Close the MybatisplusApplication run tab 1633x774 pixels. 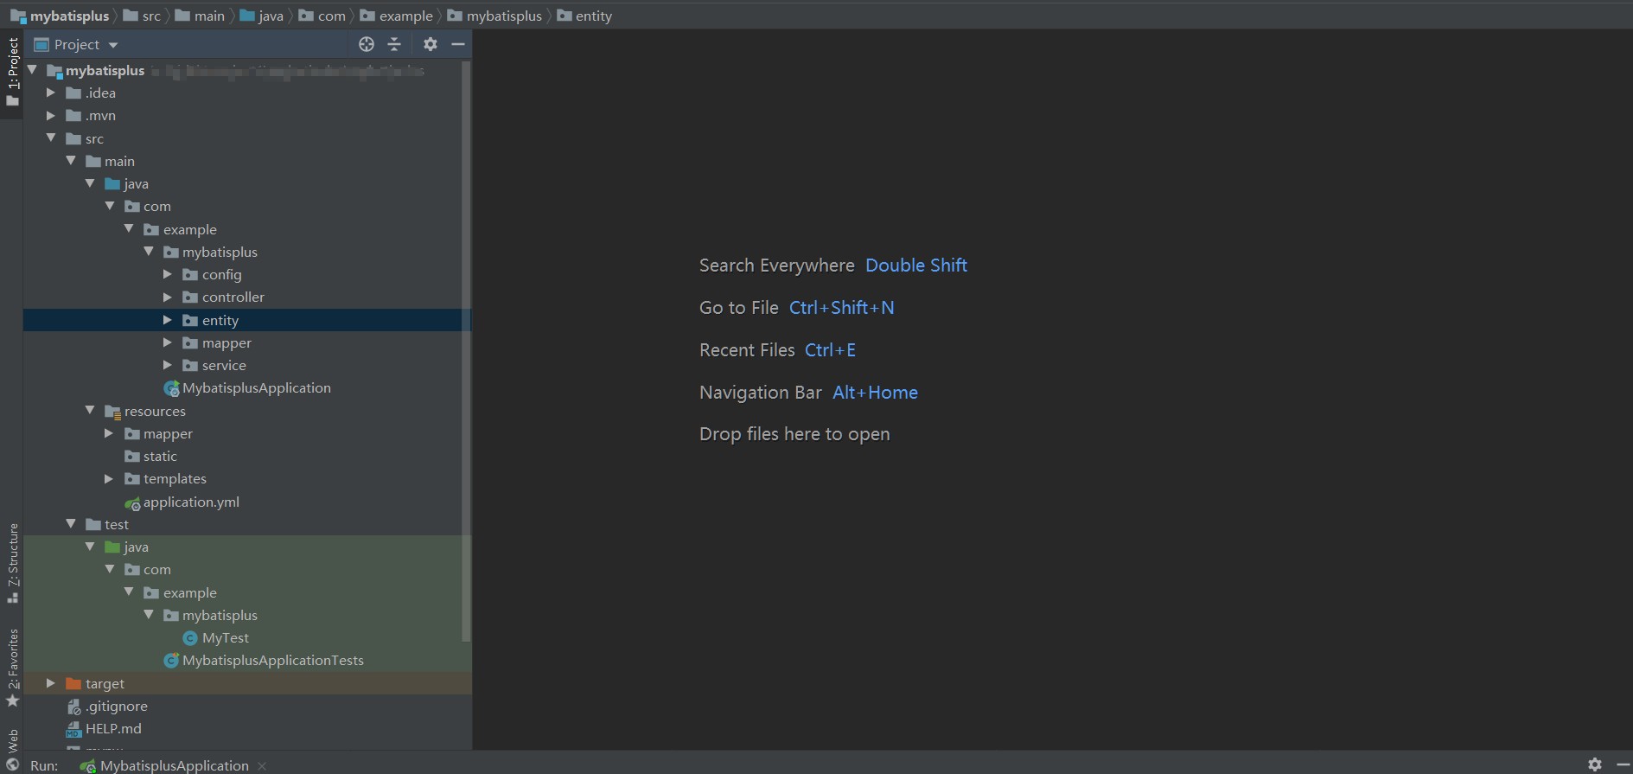pos(262,765)
